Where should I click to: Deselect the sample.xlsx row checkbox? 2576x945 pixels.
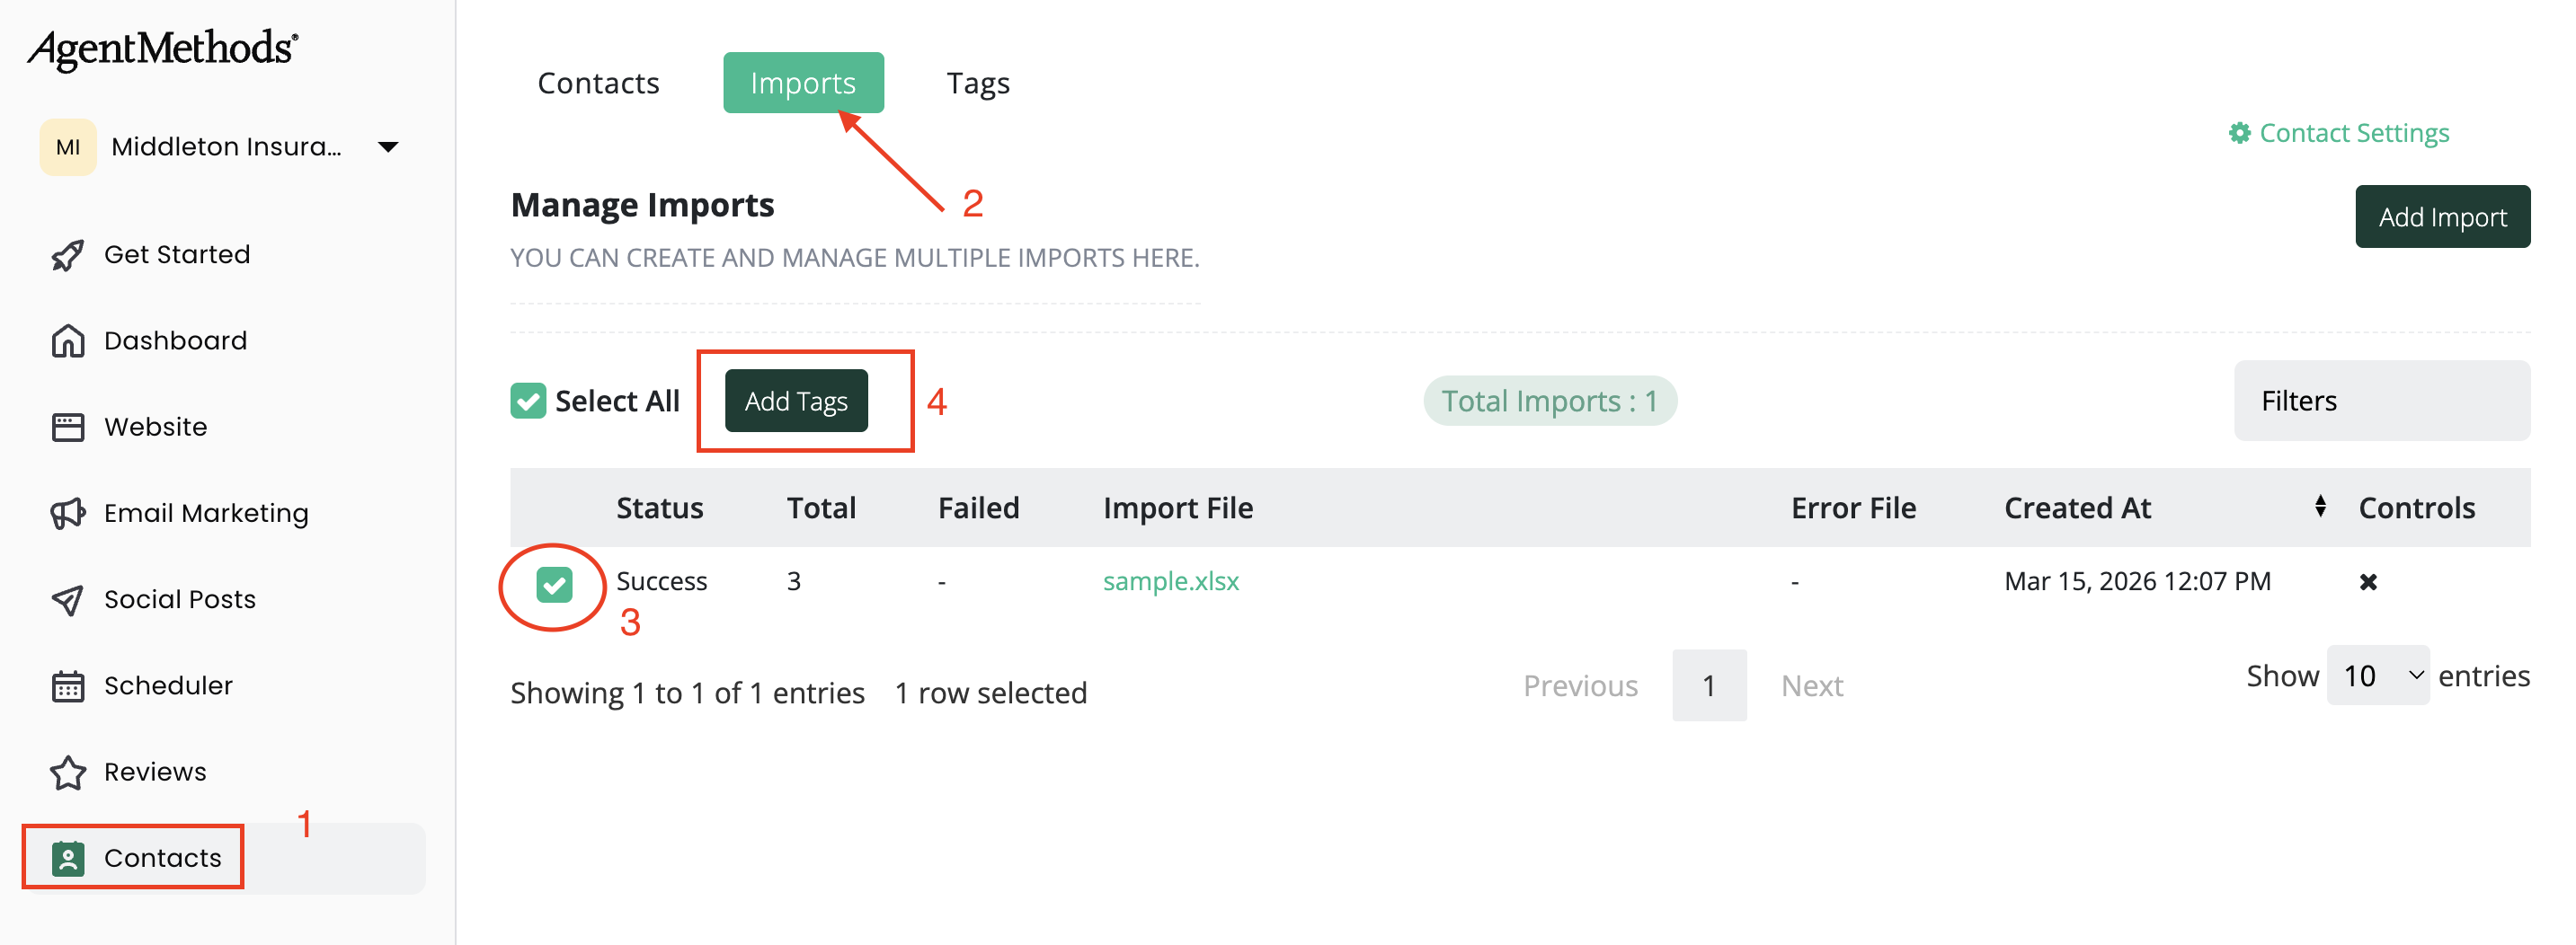click(x=554, y=585)
